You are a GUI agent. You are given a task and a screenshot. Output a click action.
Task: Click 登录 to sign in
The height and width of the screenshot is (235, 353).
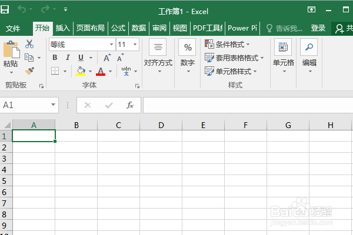[x=318, y=28]
